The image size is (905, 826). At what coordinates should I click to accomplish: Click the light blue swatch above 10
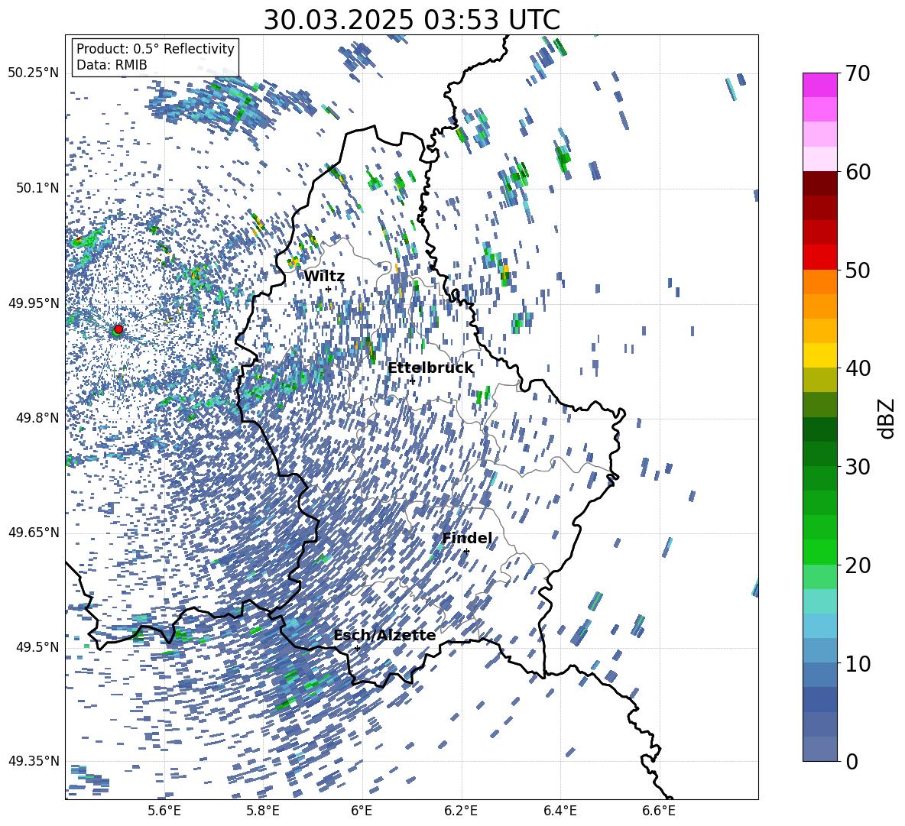pyautogui.click(x=819, y=626)
